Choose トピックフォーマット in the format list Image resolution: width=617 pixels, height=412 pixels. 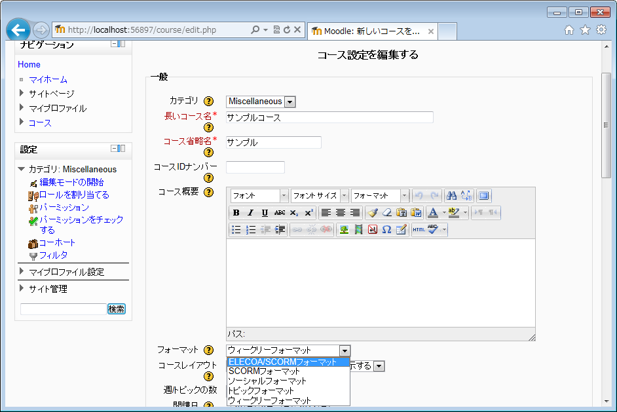[261, 390]
